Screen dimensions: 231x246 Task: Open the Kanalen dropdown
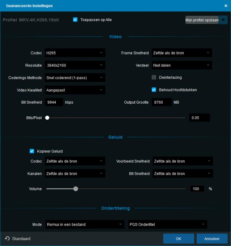75,174
